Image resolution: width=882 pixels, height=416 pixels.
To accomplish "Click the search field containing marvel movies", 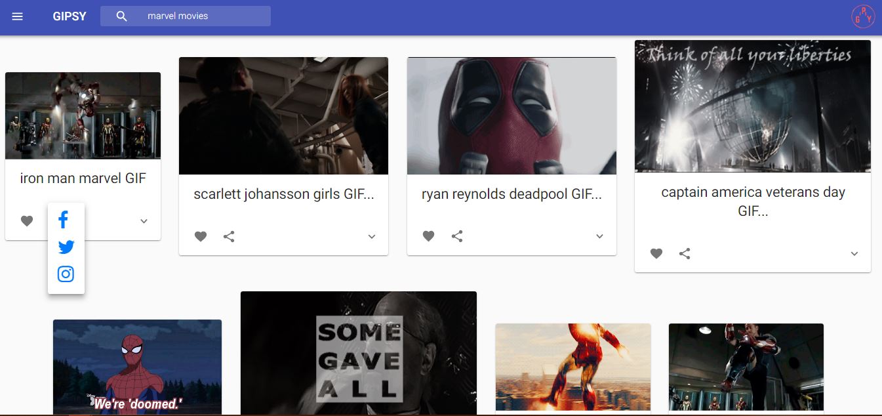I will (186, 16).
